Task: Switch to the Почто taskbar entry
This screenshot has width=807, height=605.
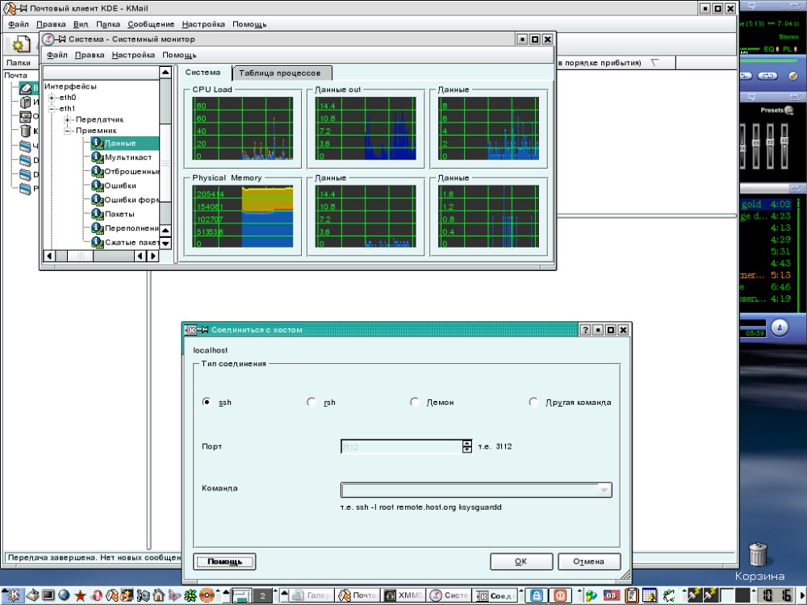Action: pos(358,596)
